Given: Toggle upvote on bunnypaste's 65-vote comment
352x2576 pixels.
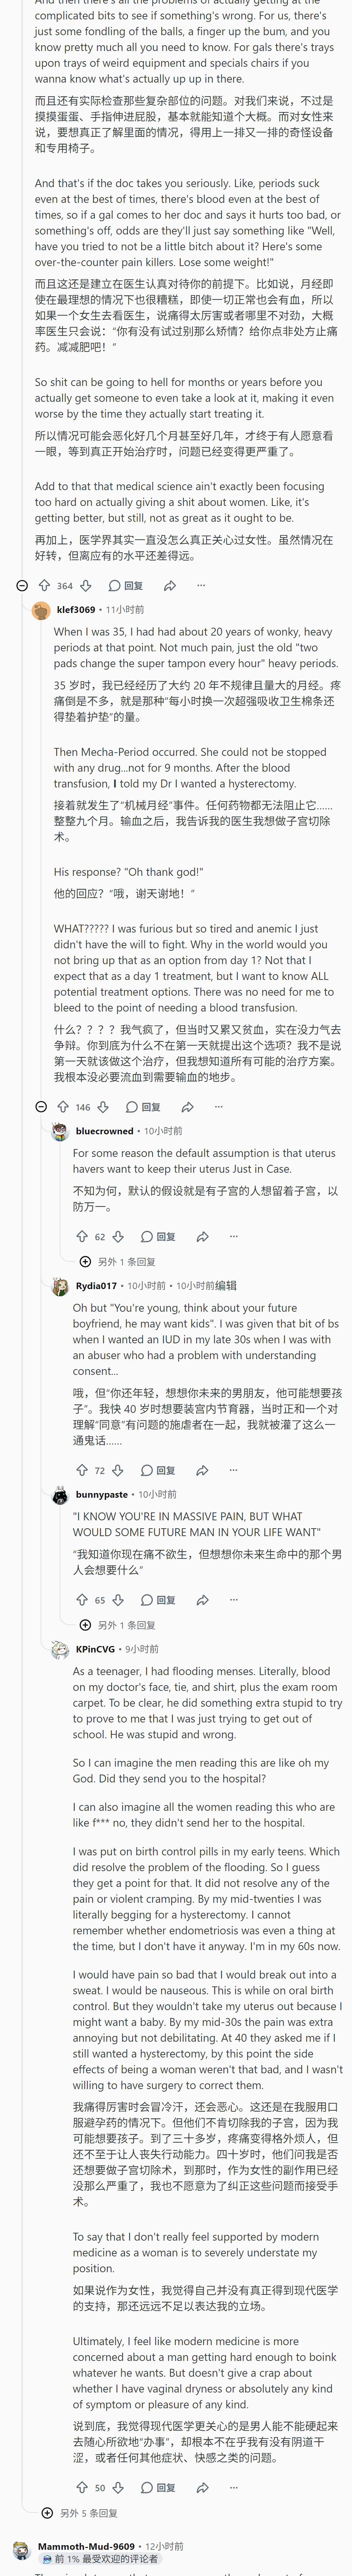Looking at the screenshot, I should click(82, 1600).
